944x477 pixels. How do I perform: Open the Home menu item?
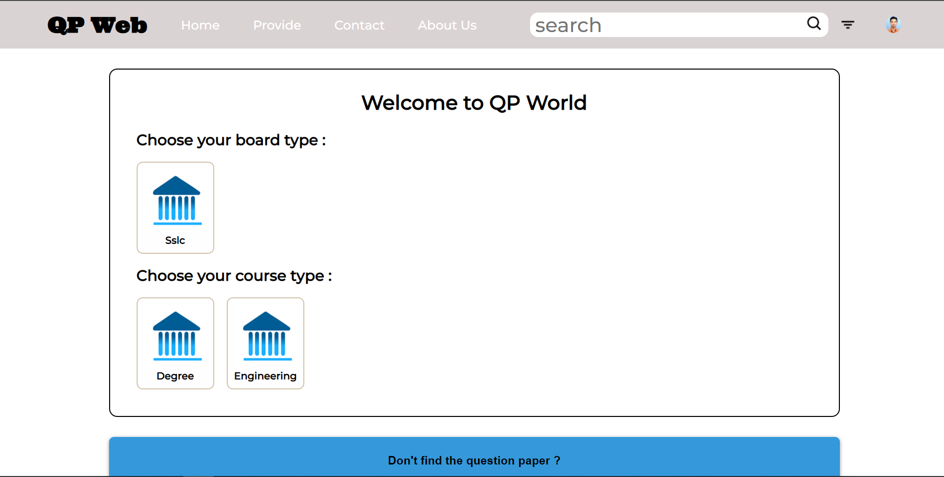coord(200,25)
